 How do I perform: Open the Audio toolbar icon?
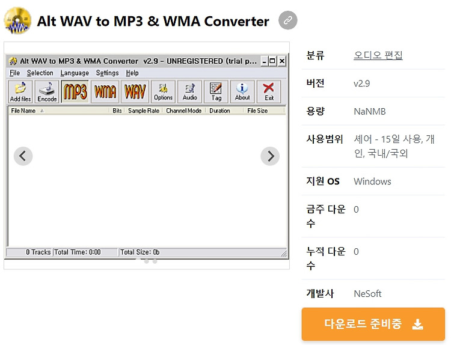[x=189, y=91]
